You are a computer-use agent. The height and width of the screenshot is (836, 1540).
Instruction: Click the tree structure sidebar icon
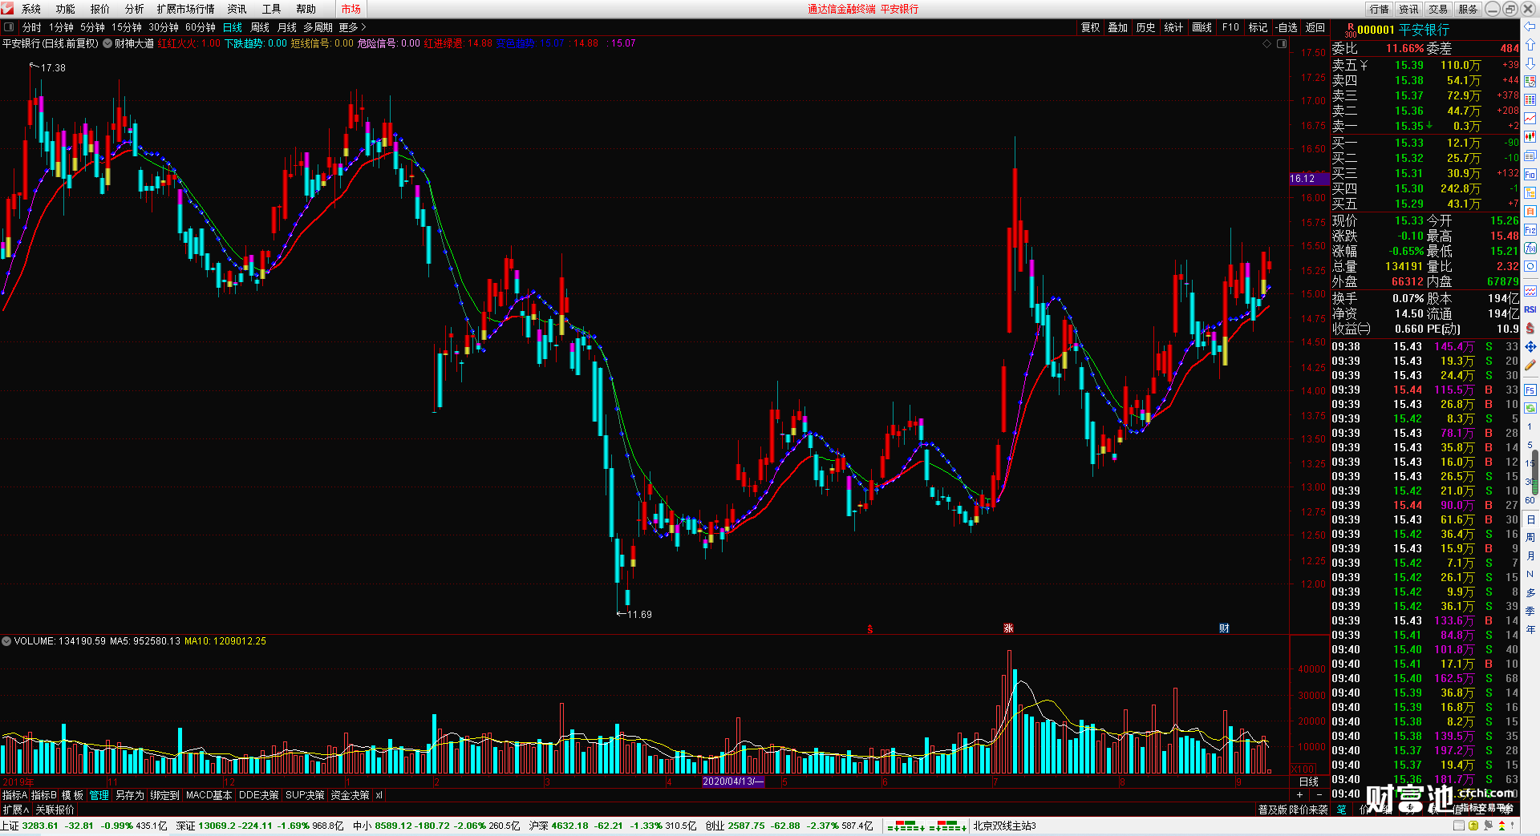1530,193
